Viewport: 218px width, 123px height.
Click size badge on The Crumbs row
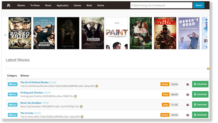(174, 115)
